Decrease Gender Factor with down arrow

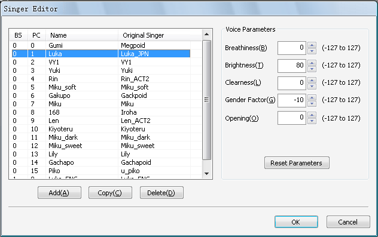[312, 103]
